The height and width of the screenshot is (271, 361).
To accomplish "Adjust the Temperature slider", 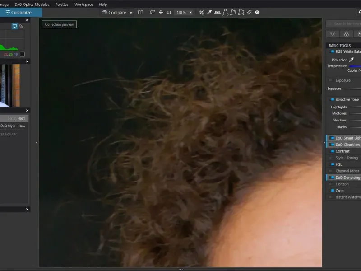I will tap(355, 66).
